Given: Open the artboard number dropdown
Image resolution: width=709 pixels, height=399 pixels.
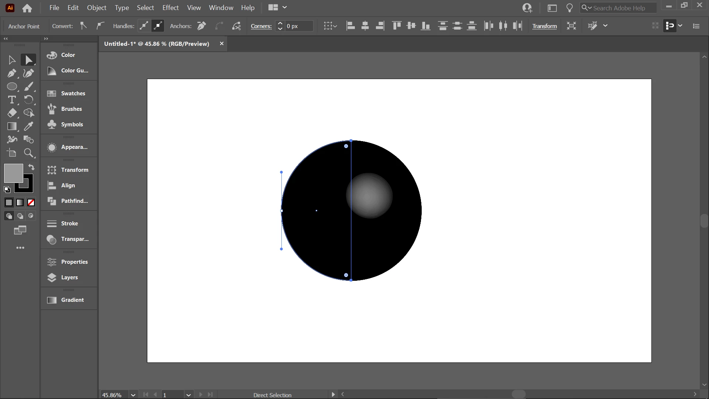Looking at the screenshot, I should pos(188,395).
